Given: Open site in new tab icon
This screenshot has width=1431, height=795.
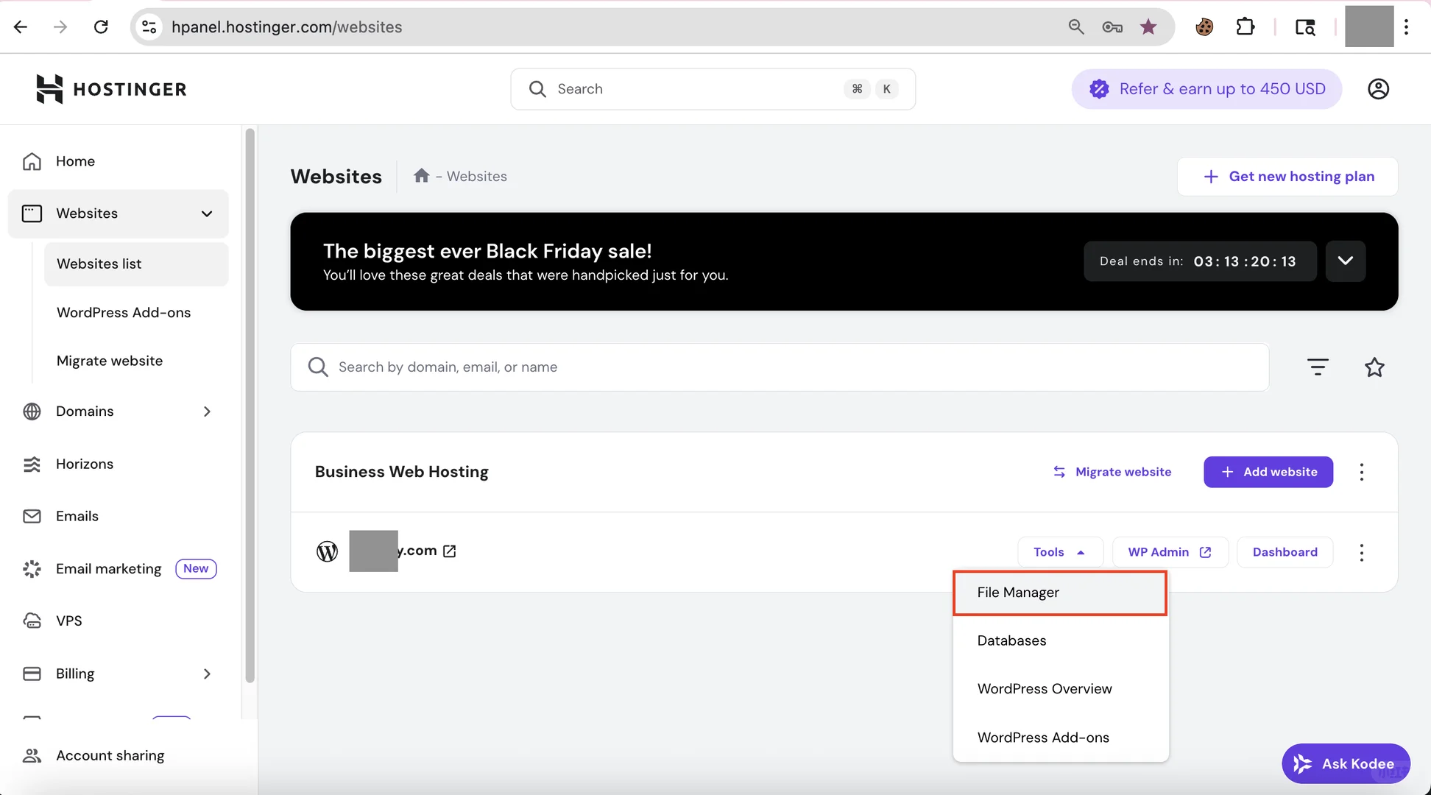Looking at the screenshot, I should coord(450,551).
